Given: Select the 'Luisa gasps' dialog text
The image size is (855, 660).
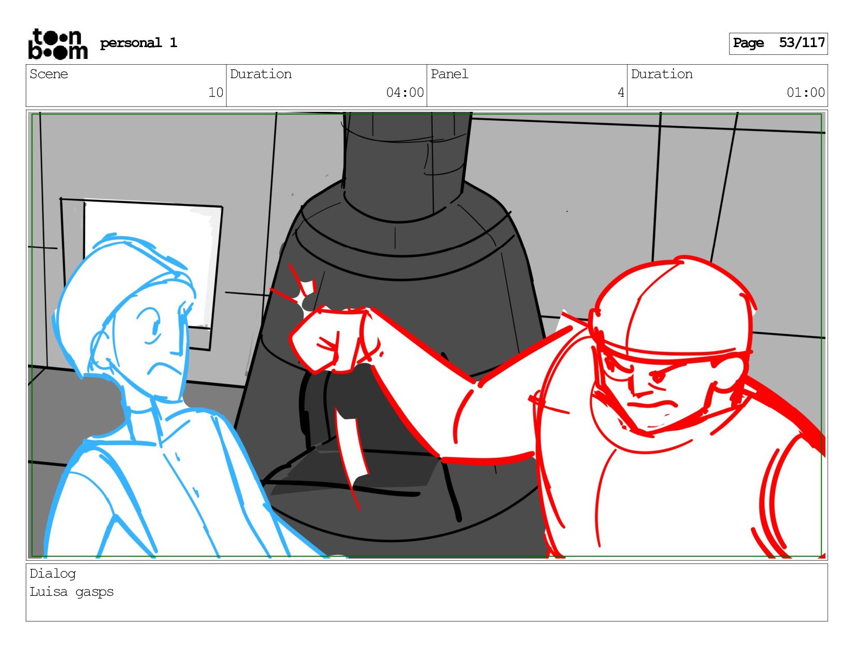Looking at the screenshot, I should tap(72, 592).
